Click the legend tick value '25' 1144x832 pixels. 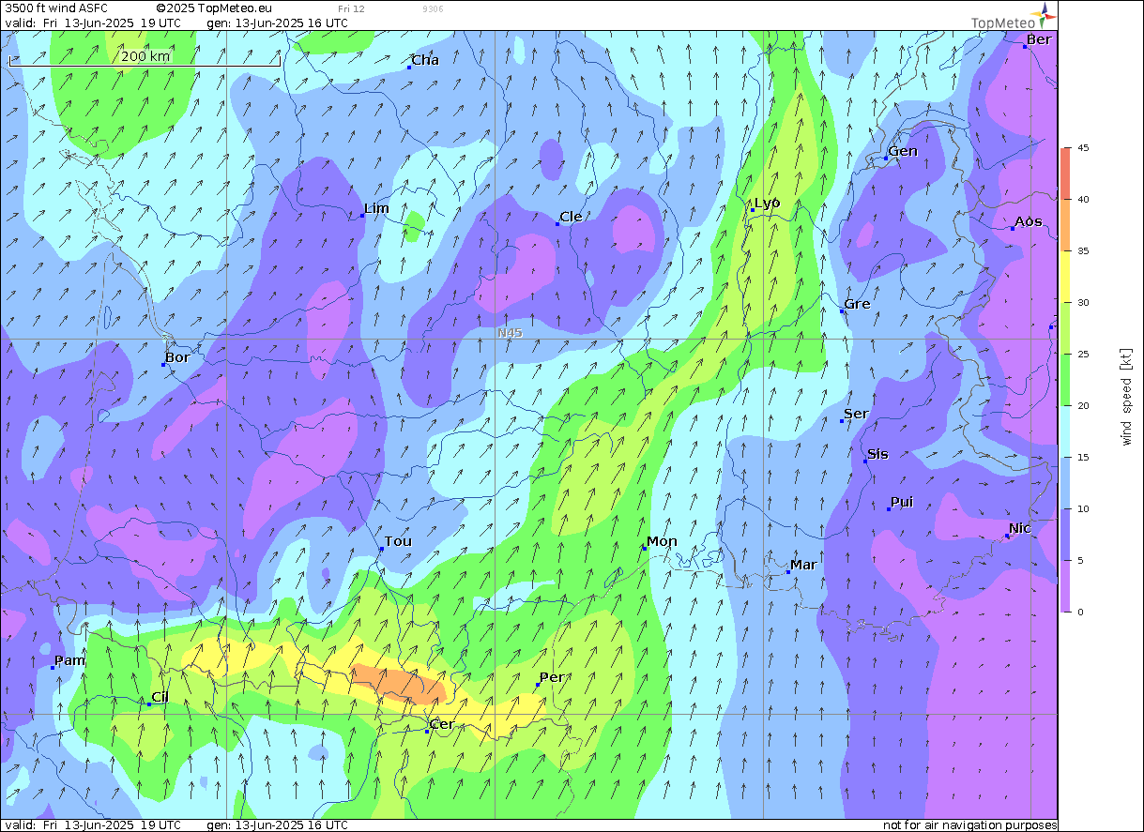pos(1083,354)
